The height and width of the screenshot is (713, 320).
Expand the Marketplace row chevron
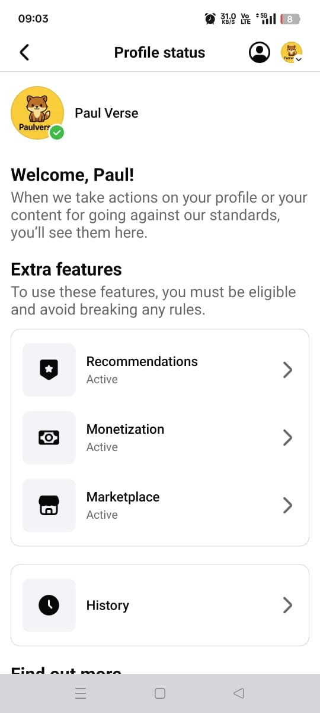coord(287,505)
